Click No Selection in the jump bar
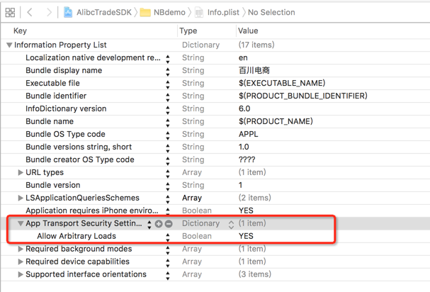 (271, 12)
